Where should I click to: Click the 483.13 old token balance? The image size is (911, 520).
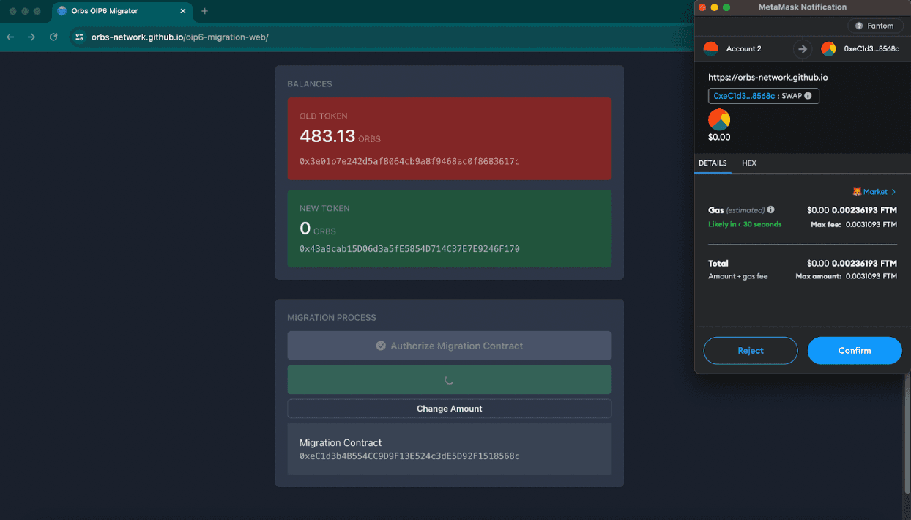(x=327, y=136)
